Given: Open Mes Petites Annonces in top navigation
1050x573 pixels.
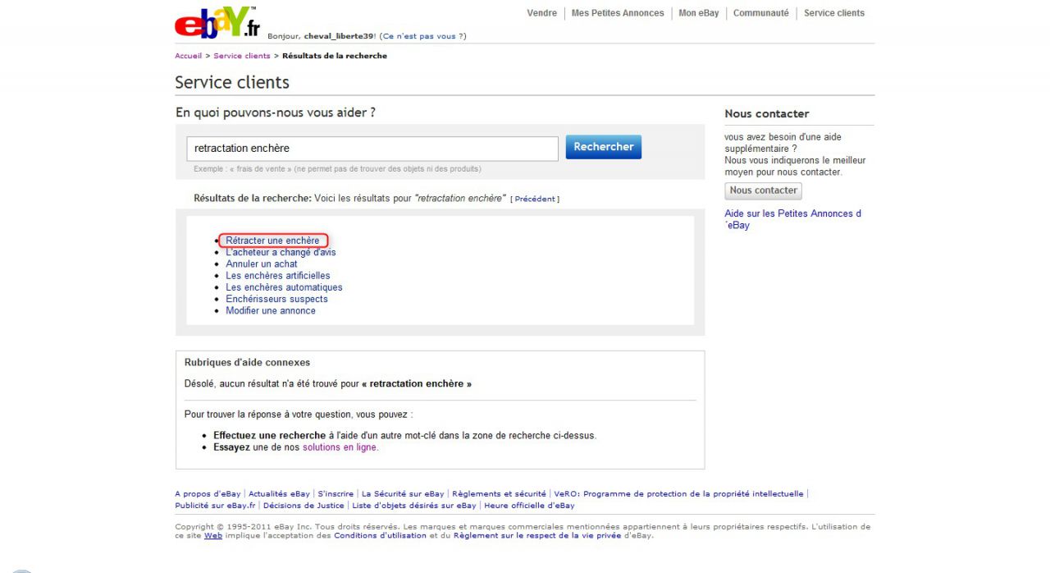Looking at the screenshot, I should (618, 13).
